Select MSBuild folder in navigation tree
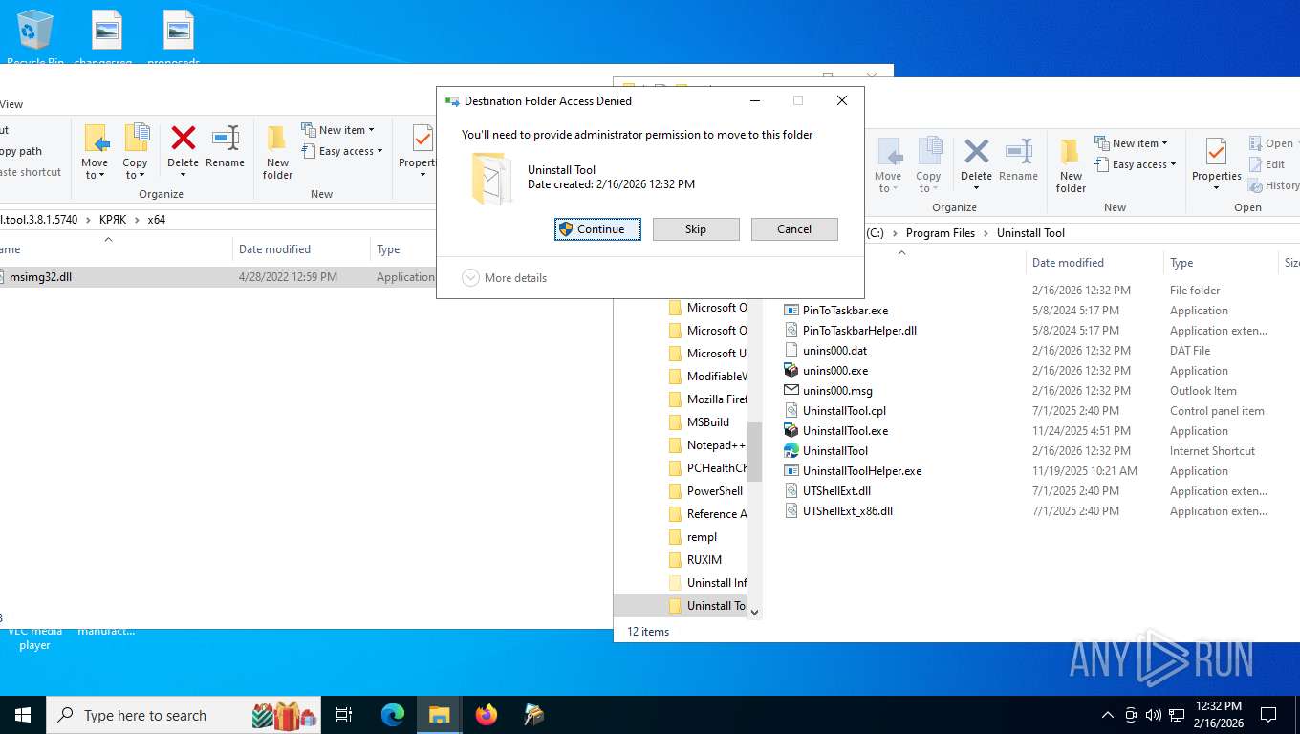The image size is (1300, 734). (707, 422)
